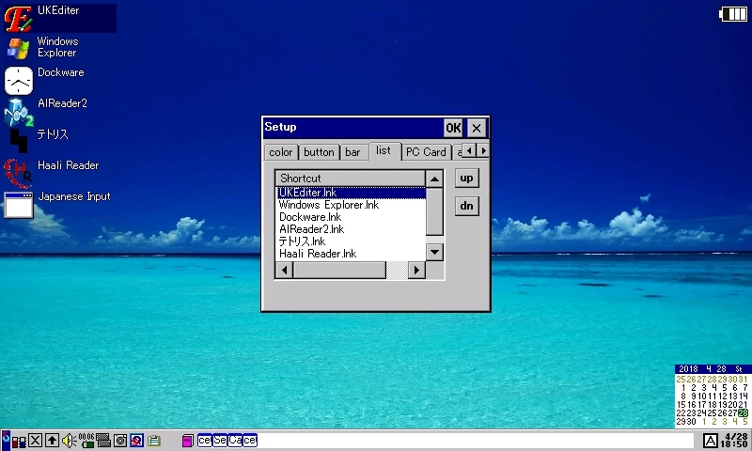Viewport: 752px width, 451px height.
Task: Click the list's vertical scroll up arrow
Action: [x=434, y=179]
